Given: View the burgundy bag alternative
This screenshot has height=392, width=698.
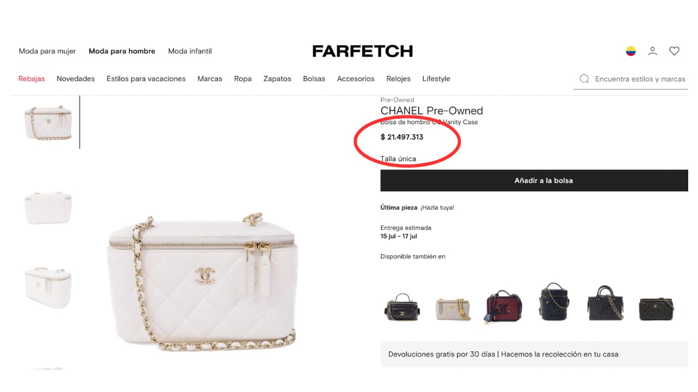Looking at the screenshot, I should (x=504, y=307).
